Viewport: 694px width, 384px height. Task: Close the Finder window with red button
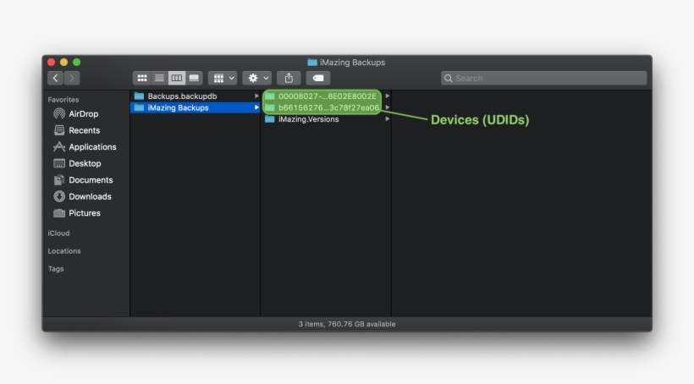click(x=52, y=63)
